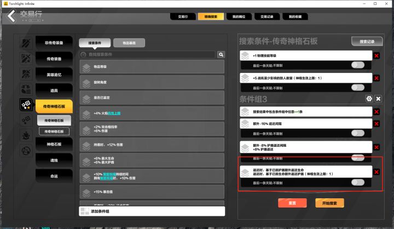The image size is (394, 229).
Task: Open the 传奇装备 category
Action: pos(54,59)
